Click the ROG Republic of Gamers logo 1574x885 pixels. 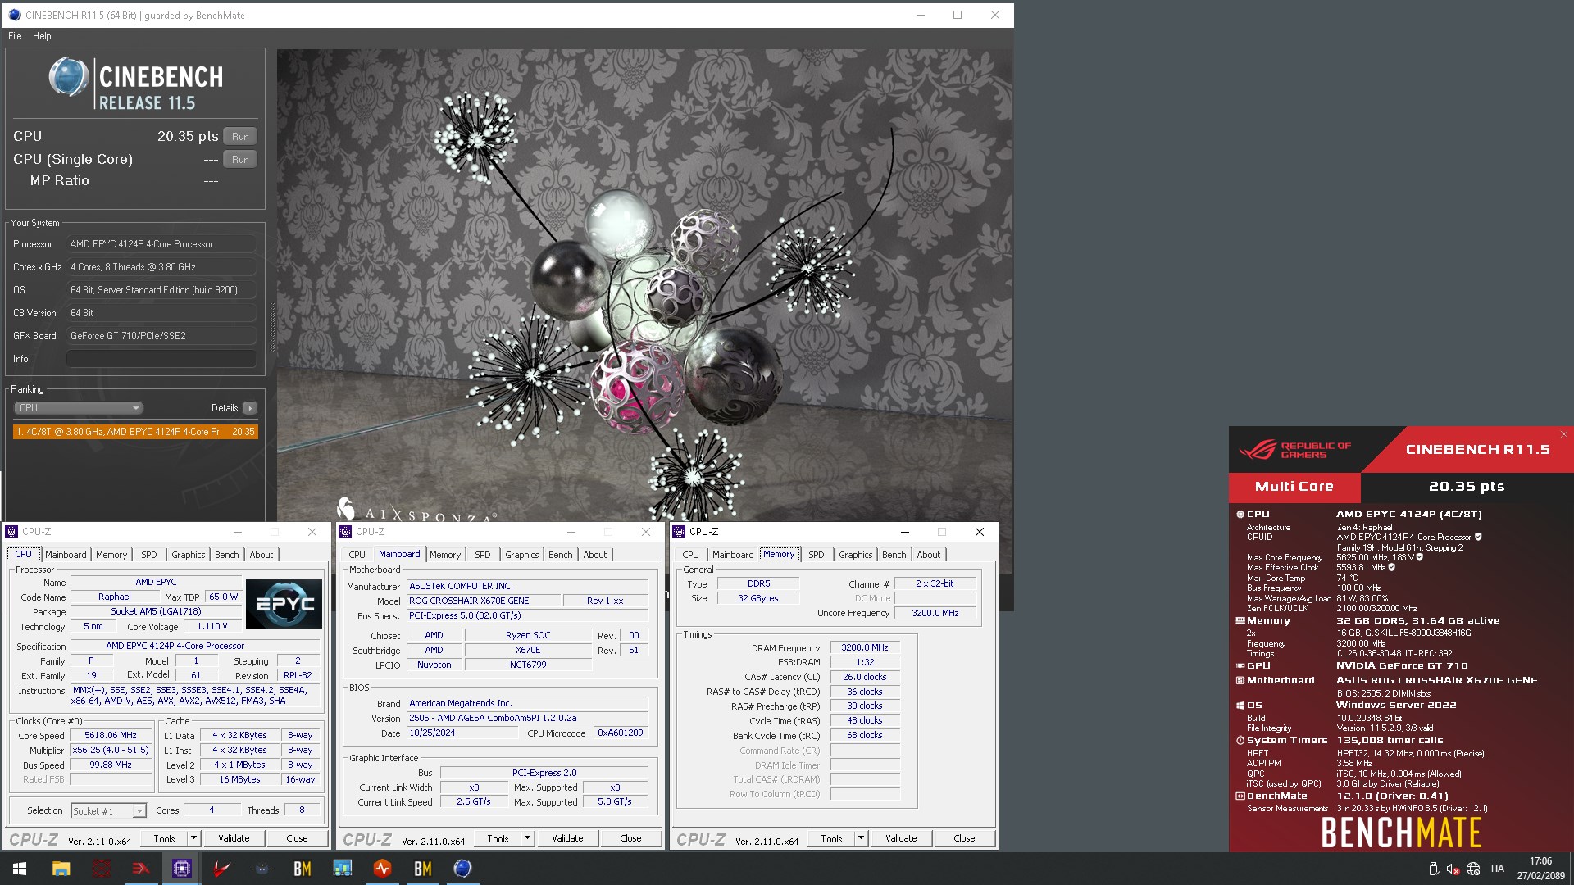click(1295, 450)
